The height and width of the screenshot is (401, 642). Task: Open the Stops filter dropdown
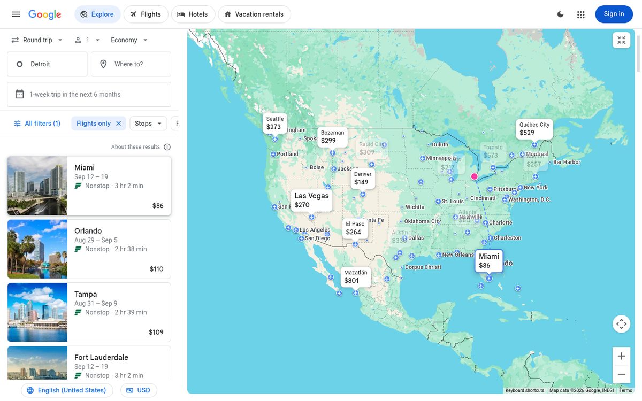148,124
